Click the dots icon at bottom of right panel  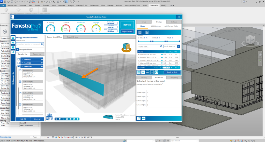pos(143,119)
